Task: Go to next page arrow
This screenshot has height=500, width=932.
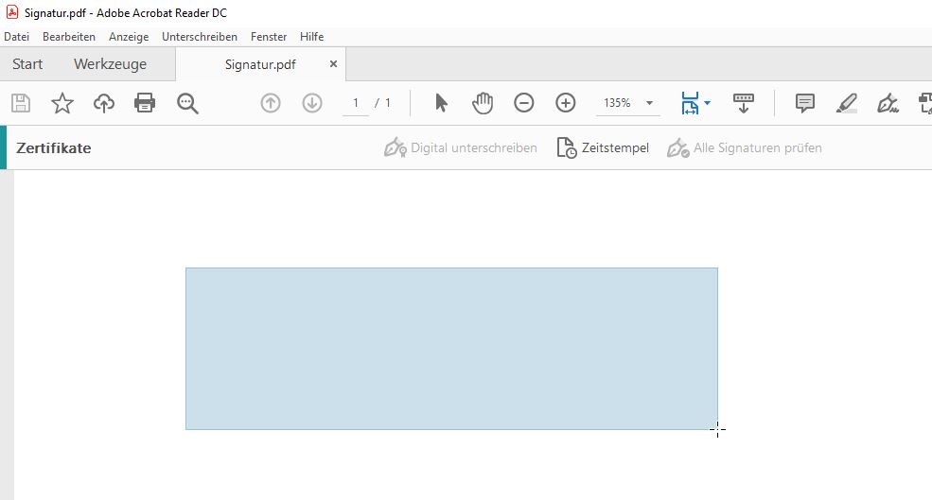Action: 312,103
